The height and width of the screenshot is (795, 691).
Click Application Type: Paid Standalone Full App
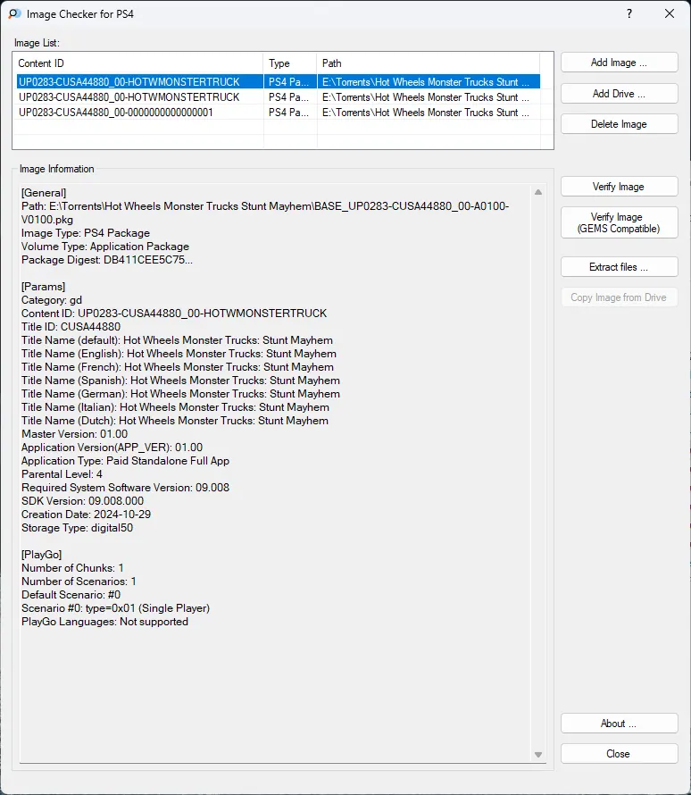tap(125, 460)
